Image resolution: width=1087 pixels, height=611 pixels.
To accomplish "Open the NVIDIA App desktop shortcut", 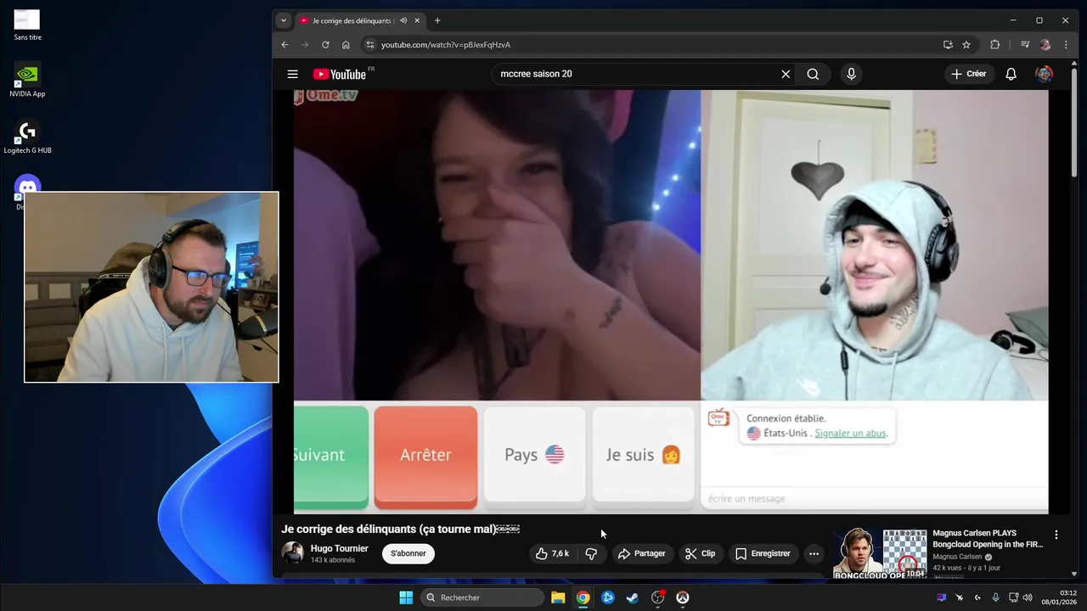I will 27,80.
